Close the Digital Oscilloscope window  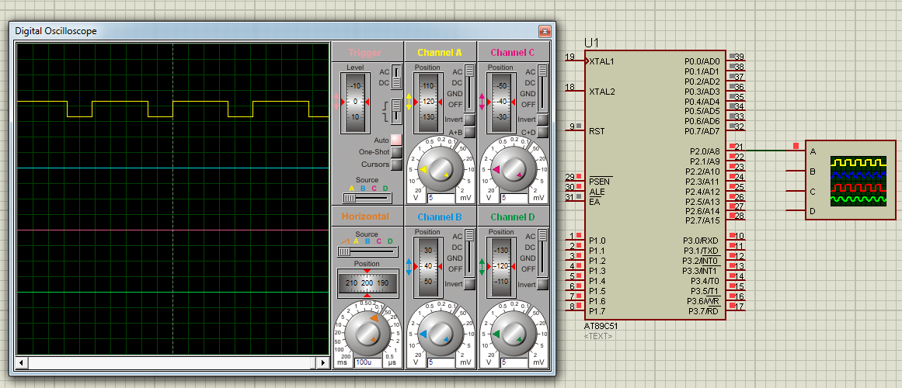(x=544, y=31)
